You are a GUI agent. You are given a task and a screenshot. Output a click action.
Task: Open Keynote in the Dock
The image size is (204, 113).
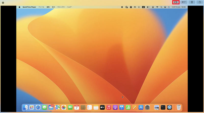pyautogui.click(x=122, y=107)
